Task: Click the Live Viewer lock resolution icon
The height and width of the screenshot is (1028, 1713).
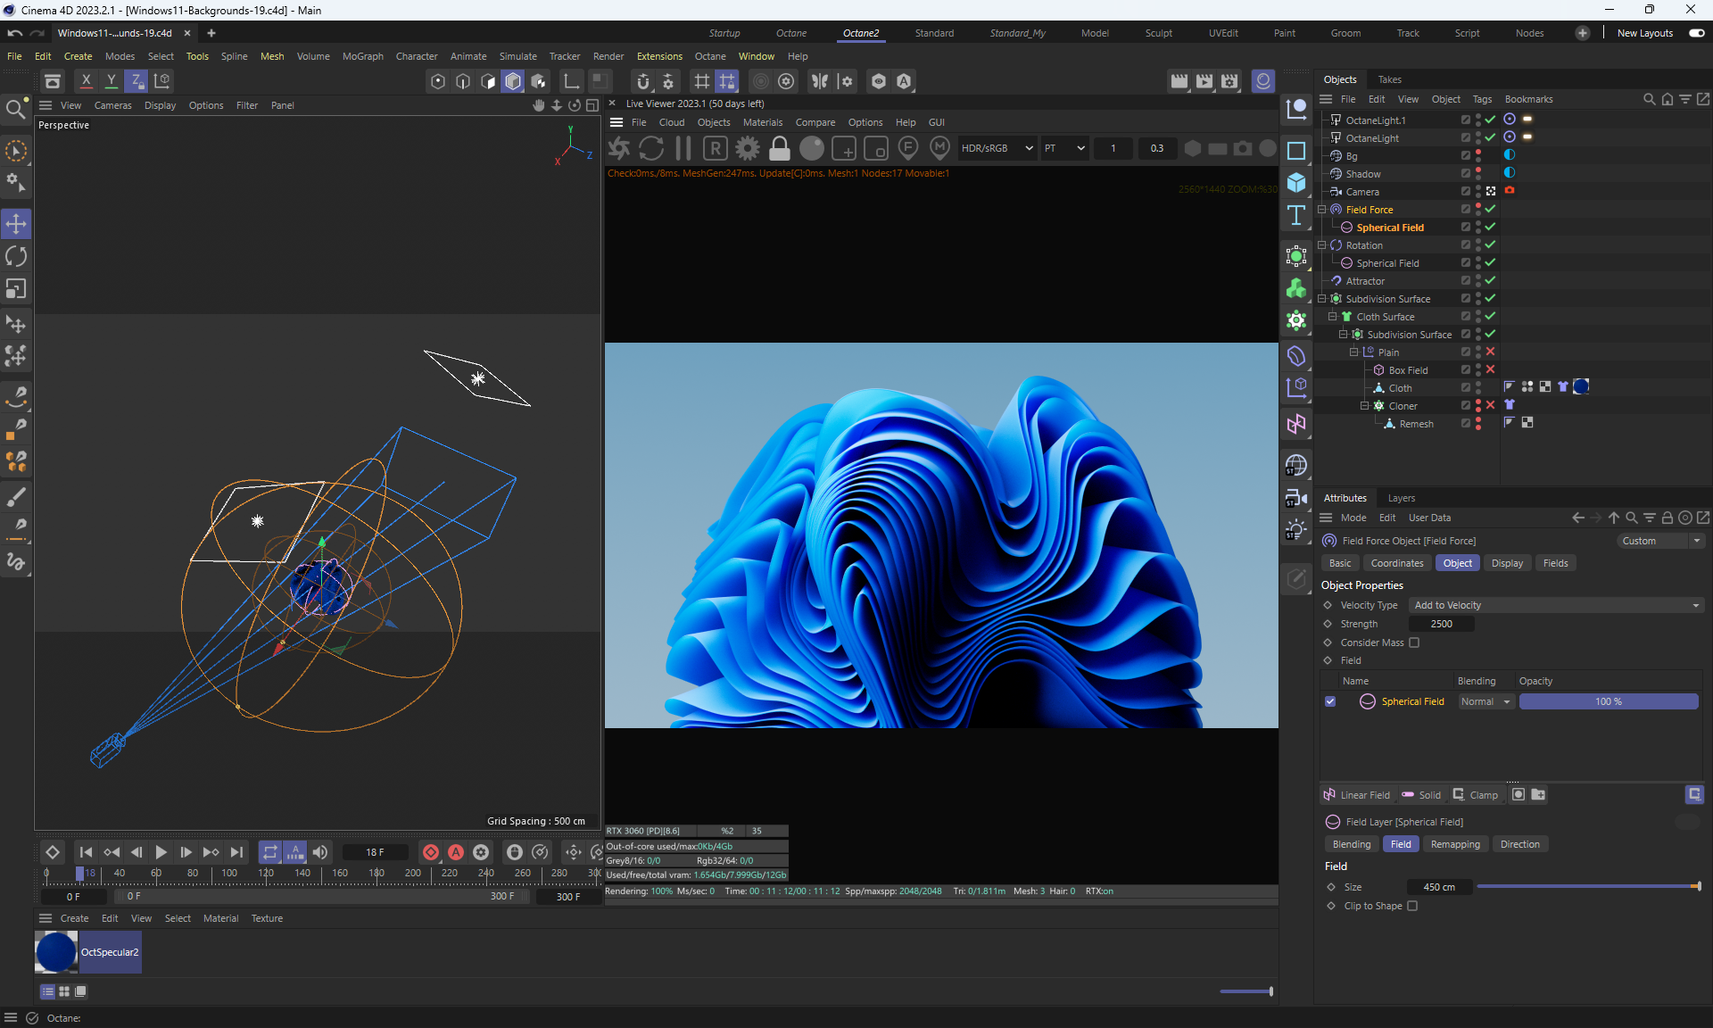Action: tap(779, 148)
